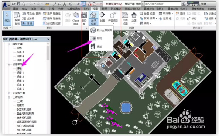Click the 详图索引 (Callout) tool
The height and width of the screenshot is (136, 219).
click(x=113, y=17)
